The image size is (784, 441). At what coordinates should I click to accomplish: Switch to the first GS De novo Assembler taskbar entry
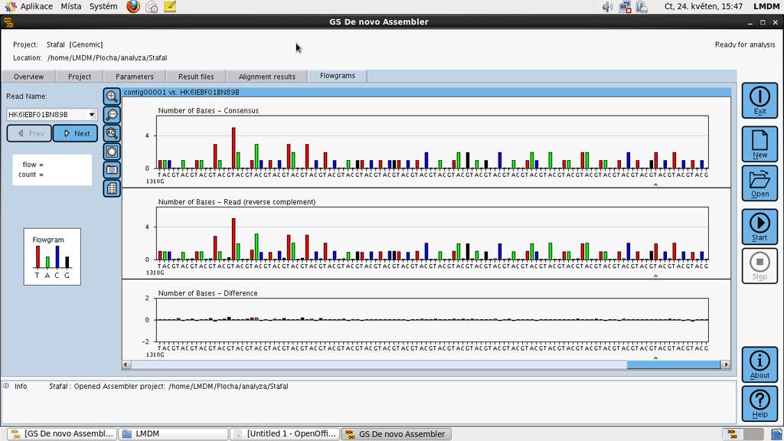point(62,434)
